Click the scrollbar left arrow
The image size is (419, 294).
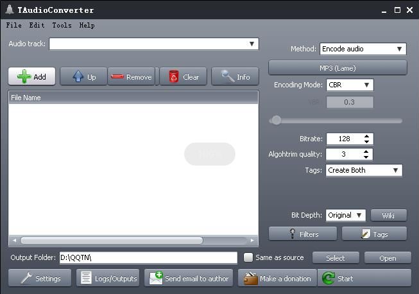(x=14, y=240)
